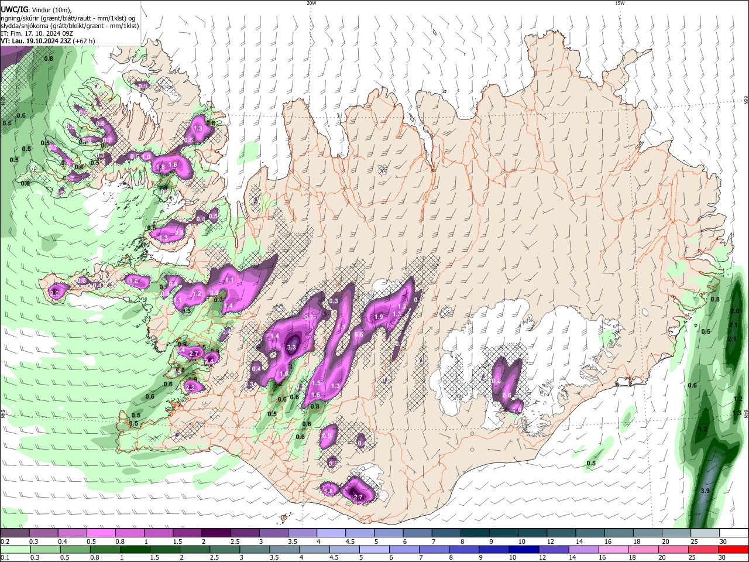749x562 pixels.
Task: Click the medium green 0.5 swatch in lower legend
Action: [x=75, y=549]
